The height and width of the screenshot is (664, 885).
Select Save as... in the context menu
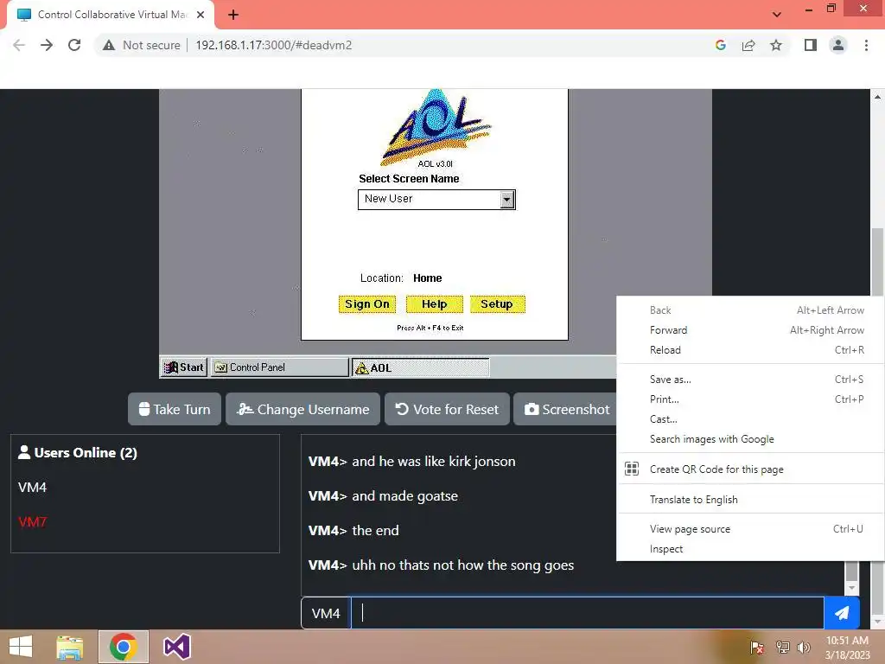click(x=751, y=380)
